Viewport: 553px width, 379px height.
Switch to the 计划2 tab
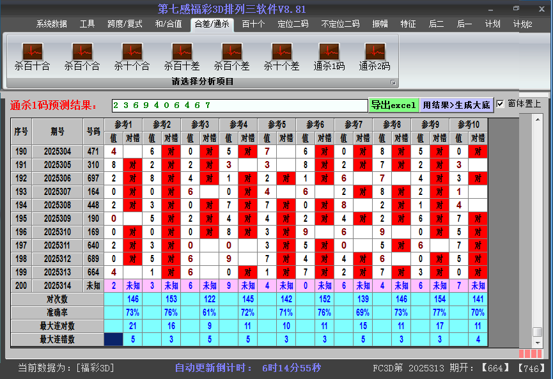[522, 24]
